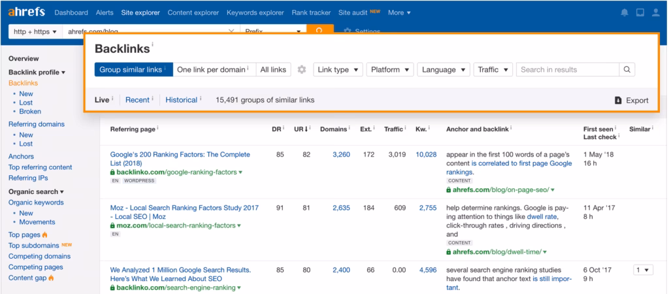Screen dimensions: 669x294
Task: Click the magnifier icon in results search
Action: 627,70
